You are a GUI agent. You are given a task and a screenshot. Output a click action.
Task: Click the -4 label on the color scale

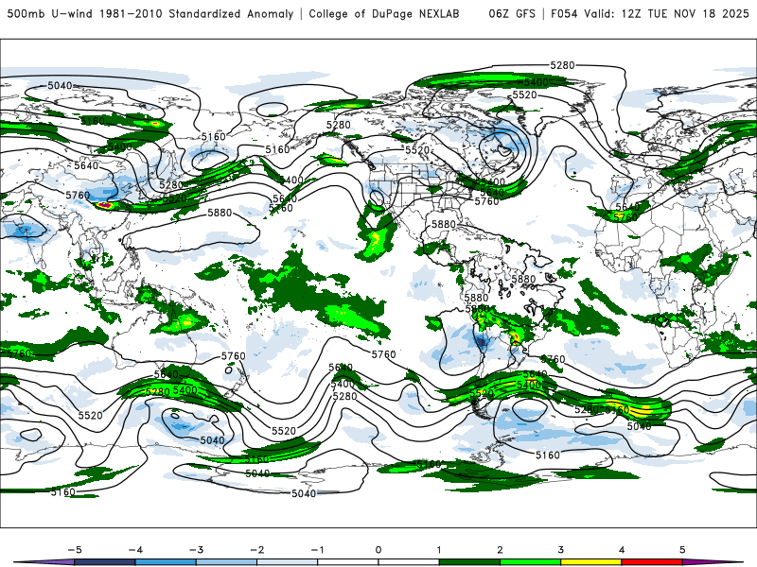tap(135, 550)
